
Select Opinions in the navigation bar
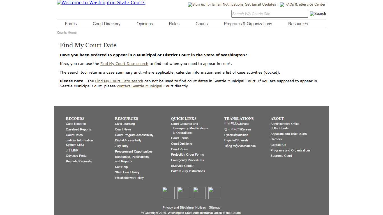pos(144,24)
